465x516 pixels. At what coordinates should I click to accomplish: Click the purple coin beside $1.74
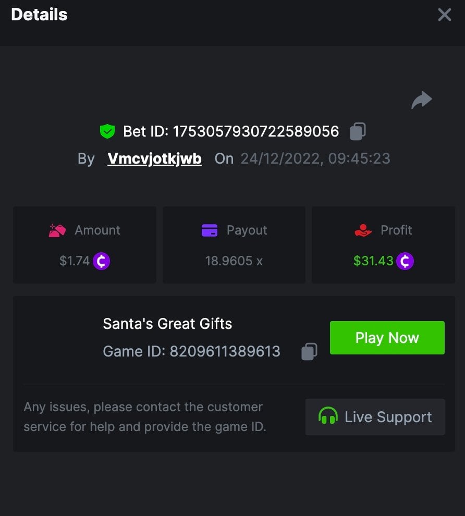tap(102, 261)
